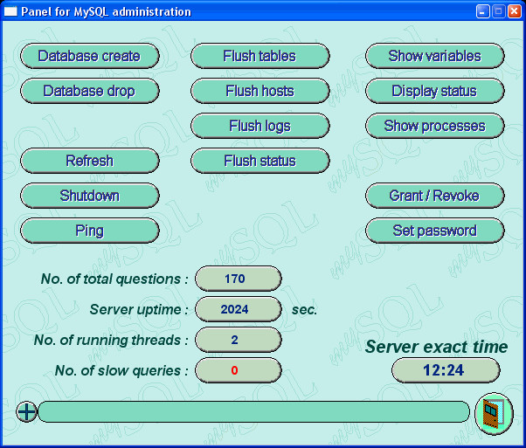This screenshot has height=448, width=526.
Task: Minimize the MySQL administration window
Action: point(482,11)
